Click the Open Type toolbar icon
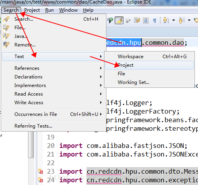The image size is (198, 185). tap(110, 20)
